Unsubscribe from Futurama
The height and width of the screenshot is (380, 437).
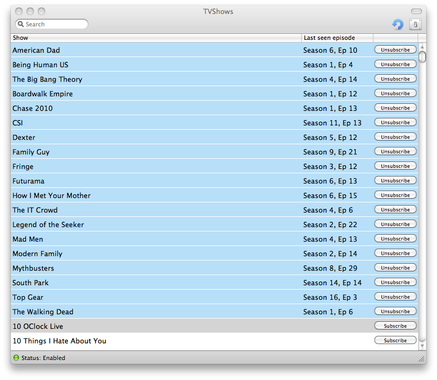click(x=395, y=180)
